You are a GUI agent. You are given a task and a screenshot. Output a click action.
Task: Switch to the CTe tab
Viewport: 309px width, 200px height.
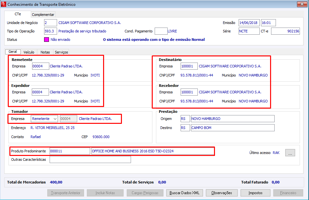point(18,14)
